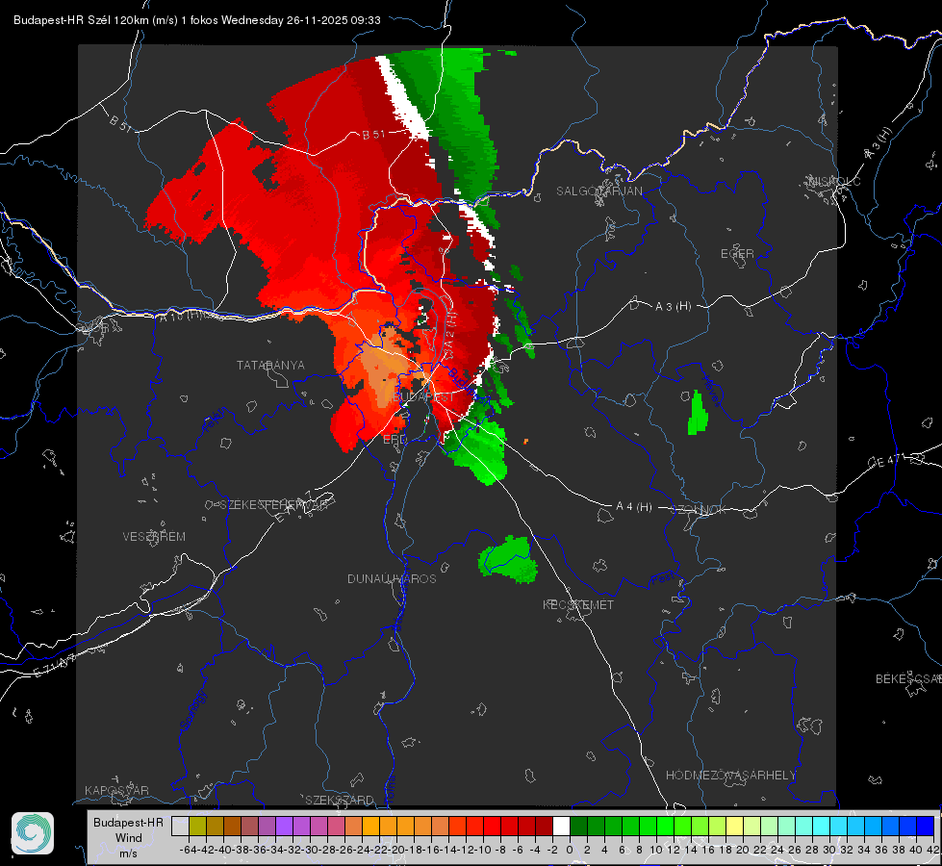Select the VESZPRÉM city label
Image resolution: width=942 pixels, height=866 pixels.
click(154, 536)
